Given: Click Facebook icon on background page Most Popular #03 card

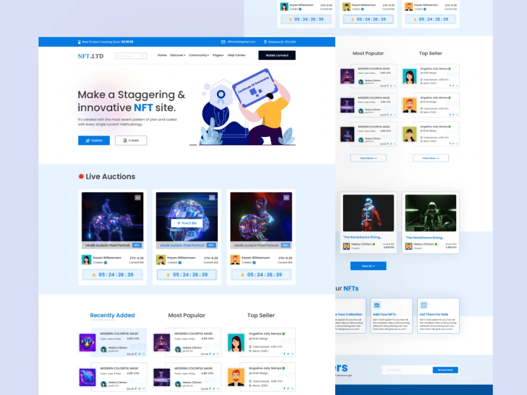Looking at the screenshot, I should coord(388,144).
